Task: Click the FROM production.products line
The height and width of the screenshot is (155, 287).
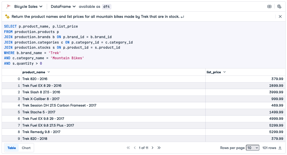Action: (x=31, y=32)
